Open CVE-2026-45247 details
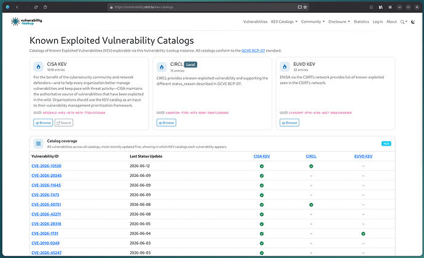Image resolution: width=424 pixels, height=258 pixels. coord(46,253)
